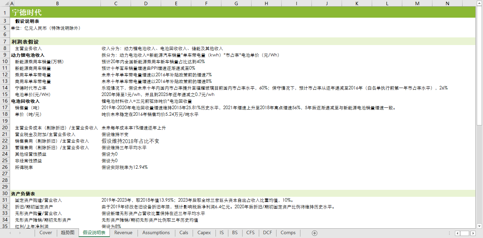Viewport: 483px width, 238px height.
Task: Add a new sheet with the plus button
Action: pos(315,233)
